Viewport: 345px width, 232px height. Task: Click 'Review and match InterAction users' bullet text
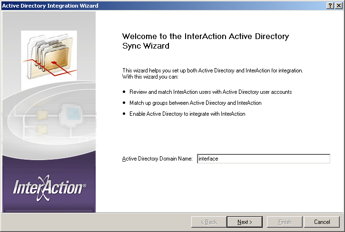[x=210, y=92]
